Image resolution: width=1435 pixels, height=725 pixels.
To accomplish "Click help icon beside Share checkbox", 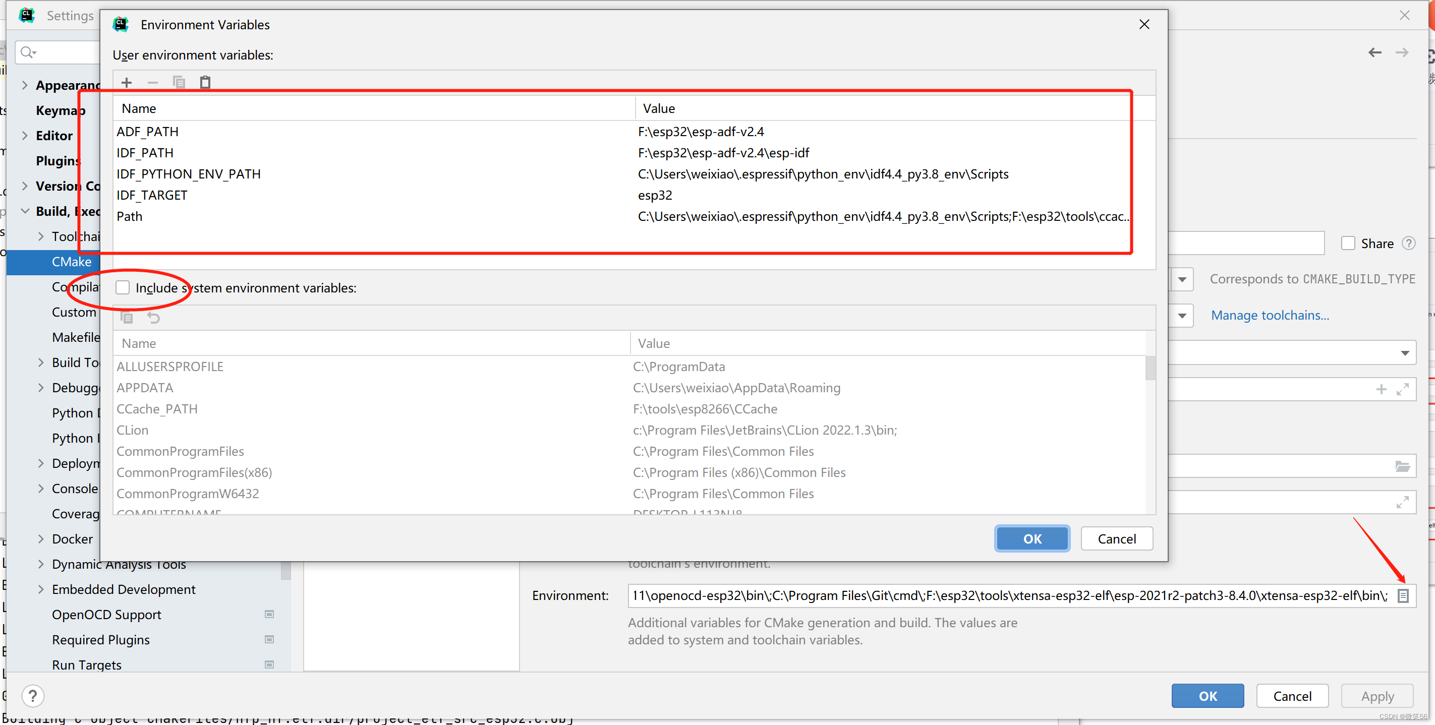I will tap(1408, 244).
